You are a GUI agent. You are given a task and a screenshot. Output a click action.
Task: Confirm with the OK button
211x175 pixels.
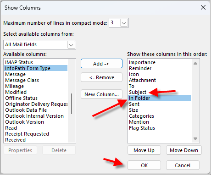point(144,165)
